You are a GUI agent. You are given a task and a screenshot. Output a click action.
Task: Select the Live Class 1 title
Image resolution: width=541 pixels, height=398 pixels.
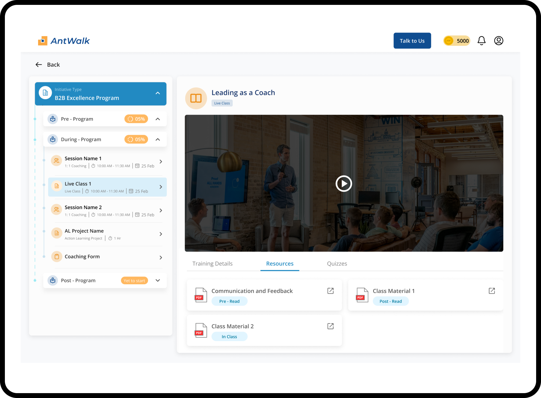click(x=78, y=184)
